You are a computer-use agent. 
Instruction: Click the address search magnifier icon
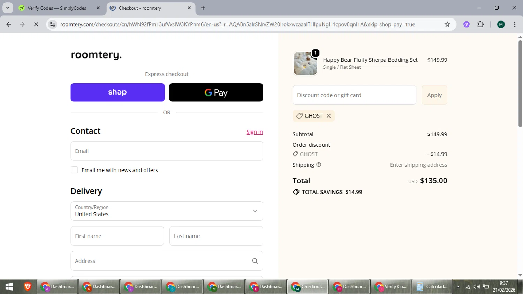[255, 261]
